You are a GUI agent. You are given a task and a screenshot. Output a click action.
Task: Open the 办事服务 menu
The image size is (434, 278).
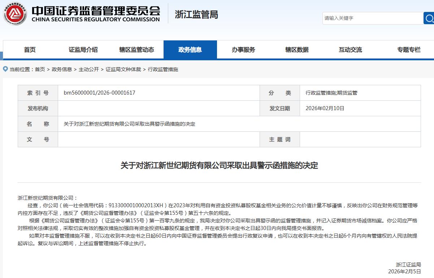(243, 50)
